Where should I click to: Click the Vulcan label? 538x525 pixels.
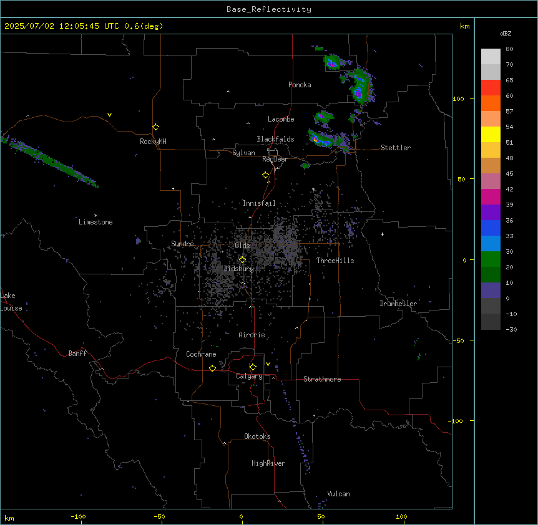[339, 494]
